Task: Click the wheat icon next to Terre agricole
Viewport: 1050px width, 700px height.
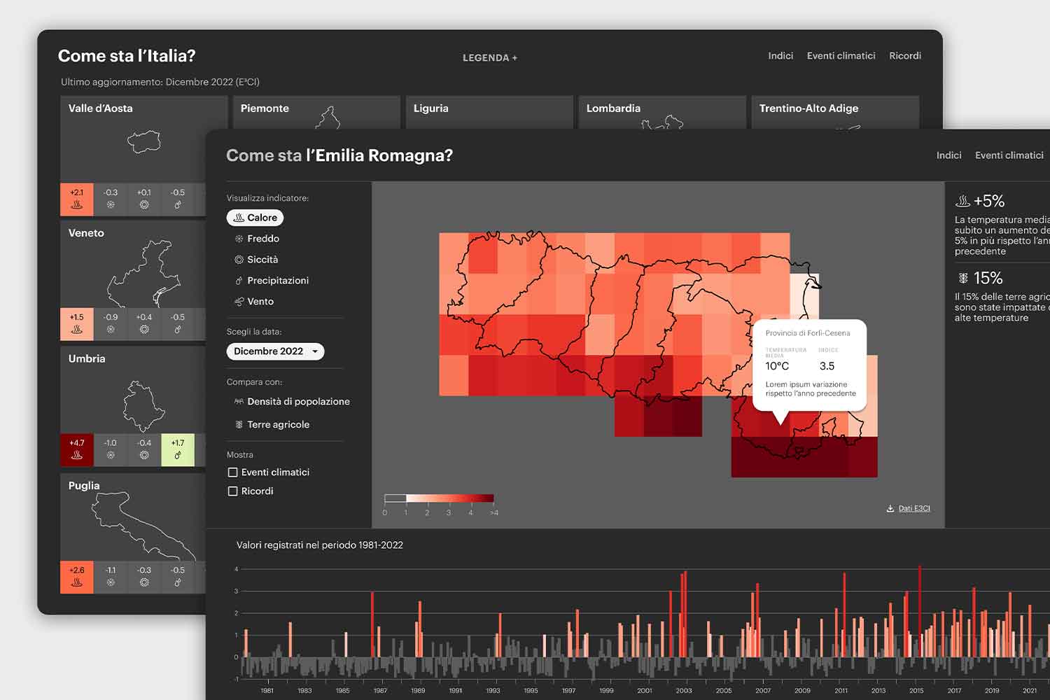Action: tap(238, 424)
